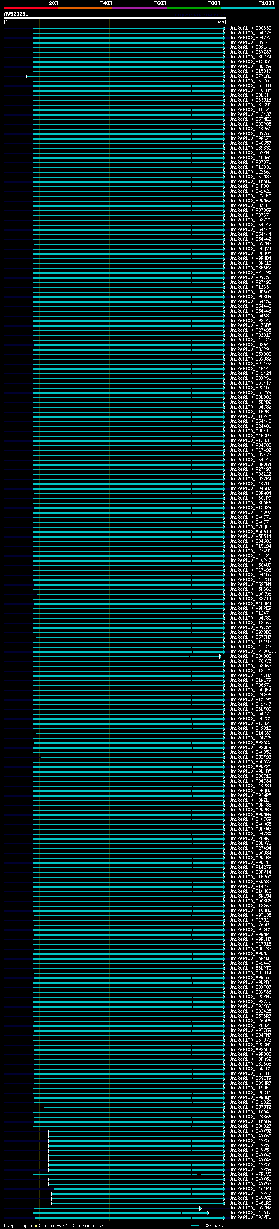Select the UniRef100_C0PQF4 label
The width and height of the screenshot is (279, 1229).
tap(250, 690)
